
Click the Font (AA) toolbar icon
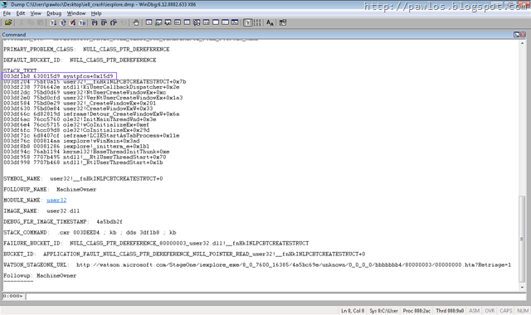[270, 22]
